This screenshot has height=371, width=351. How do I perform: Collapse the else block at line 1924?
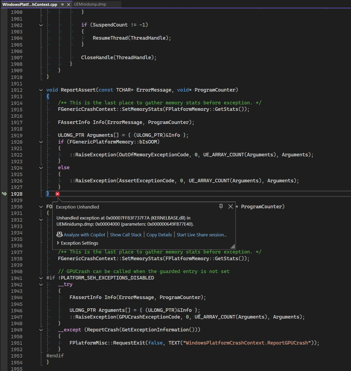pyautogui.click(x=41, y=168)
